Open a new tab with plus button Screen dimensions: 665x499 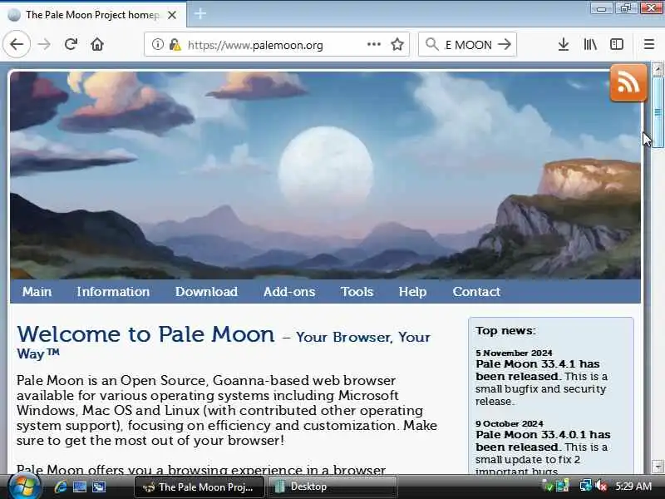(x=199, y=14)
